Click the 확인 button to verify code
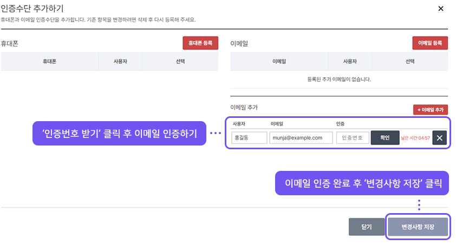This screenshot has width=456, height=245. (x=385, y=137)
